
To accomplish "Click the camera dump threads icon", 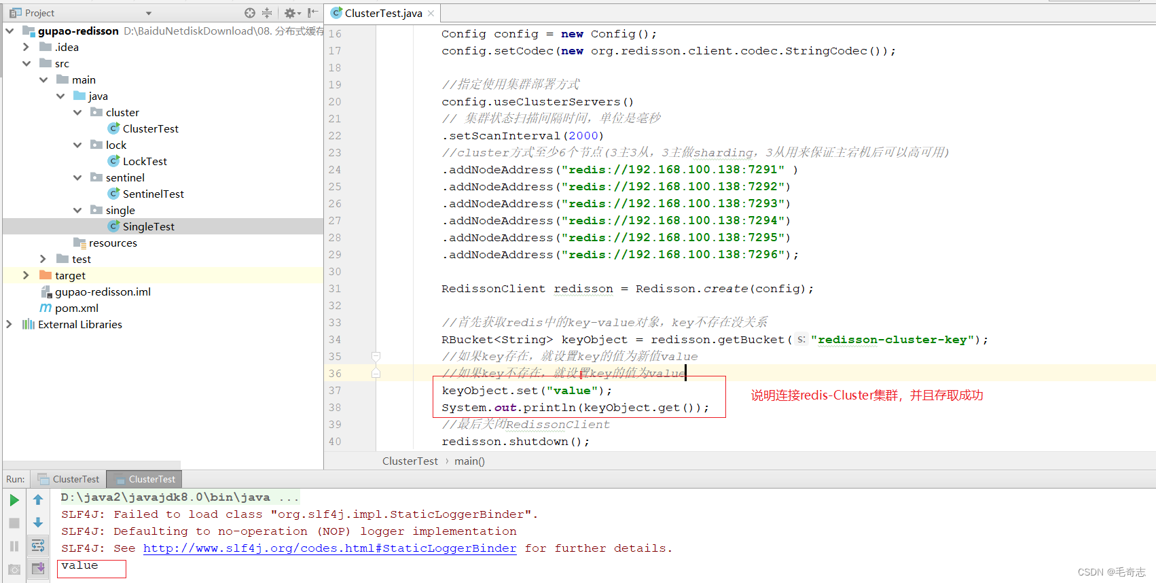I will coord(14,569).
